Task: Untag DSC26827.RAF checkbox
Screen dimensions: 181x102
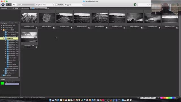Action: [x=124, y=28]
